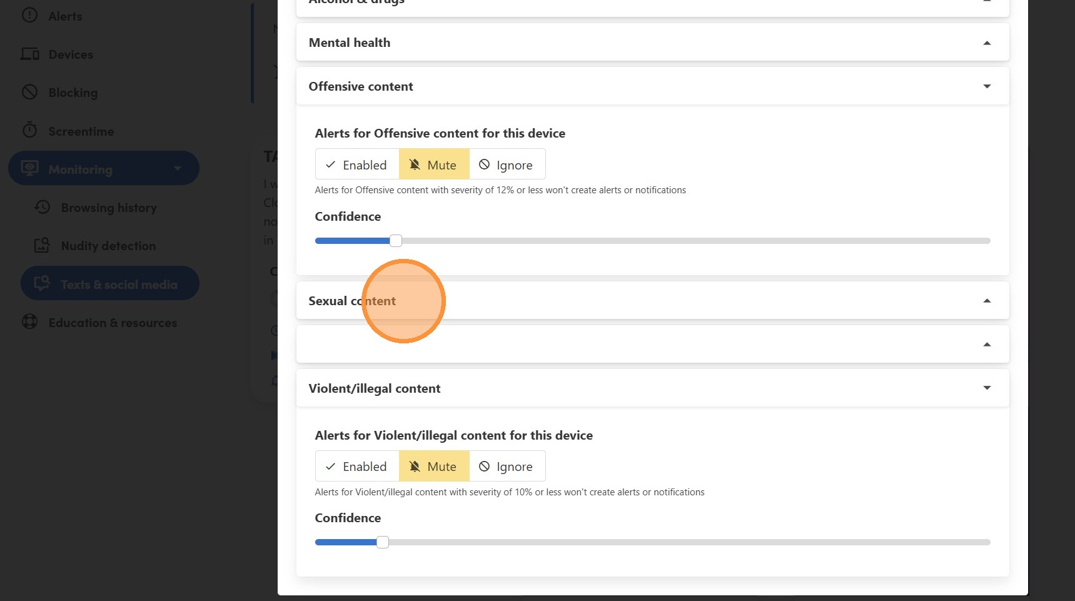The height and width of the screenshot is (601, 1075).
Task: Click the Devices icon in sidebar
Action: click(29, 54)
